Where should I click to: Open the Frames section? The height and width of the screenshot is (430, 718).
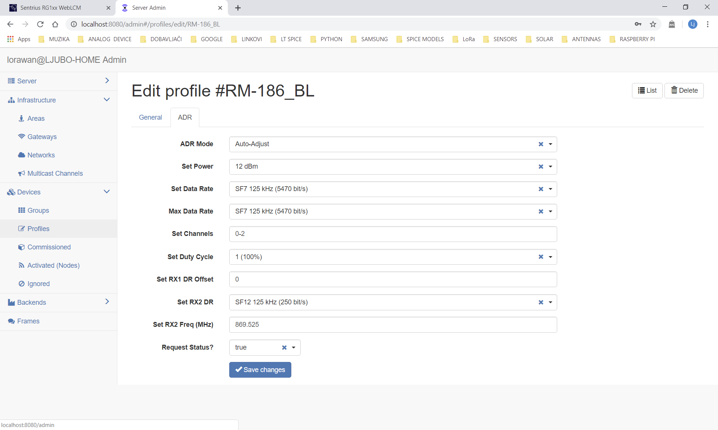tap(28, 321)
